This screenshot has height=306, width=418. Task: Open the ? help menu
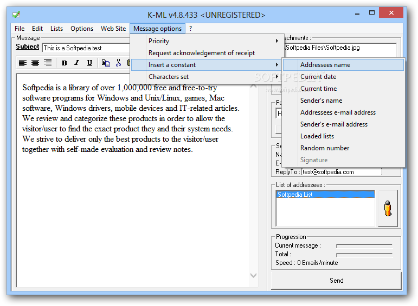point(190,29)
